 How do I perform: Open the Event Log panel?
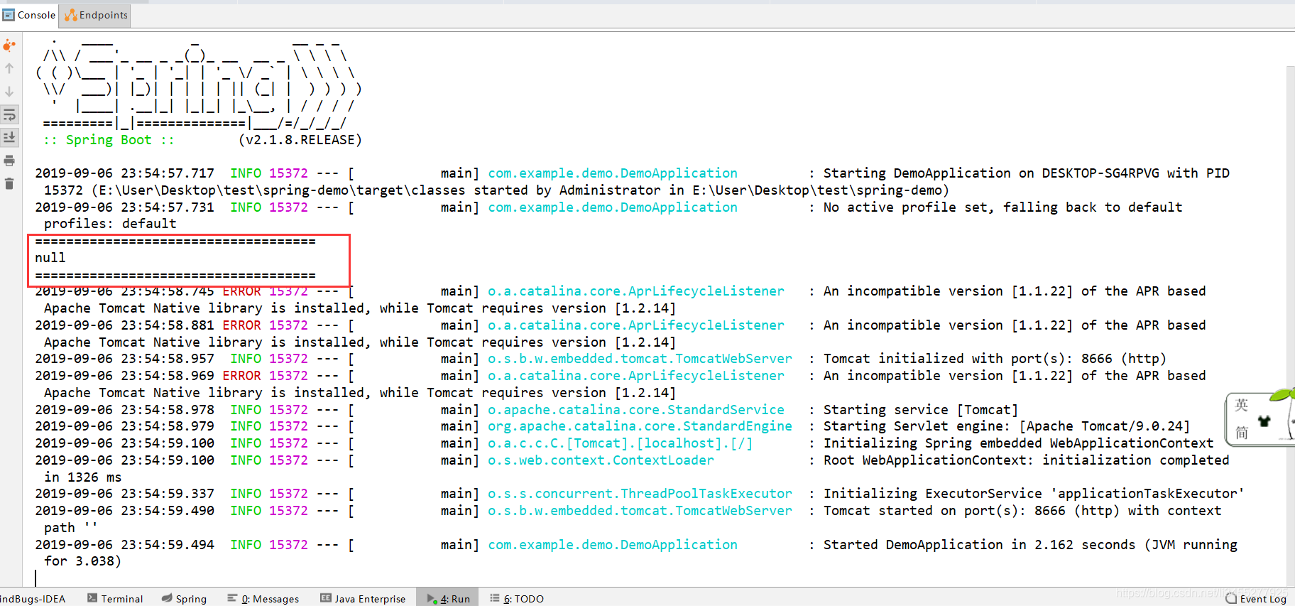[x=1256, y=599]
